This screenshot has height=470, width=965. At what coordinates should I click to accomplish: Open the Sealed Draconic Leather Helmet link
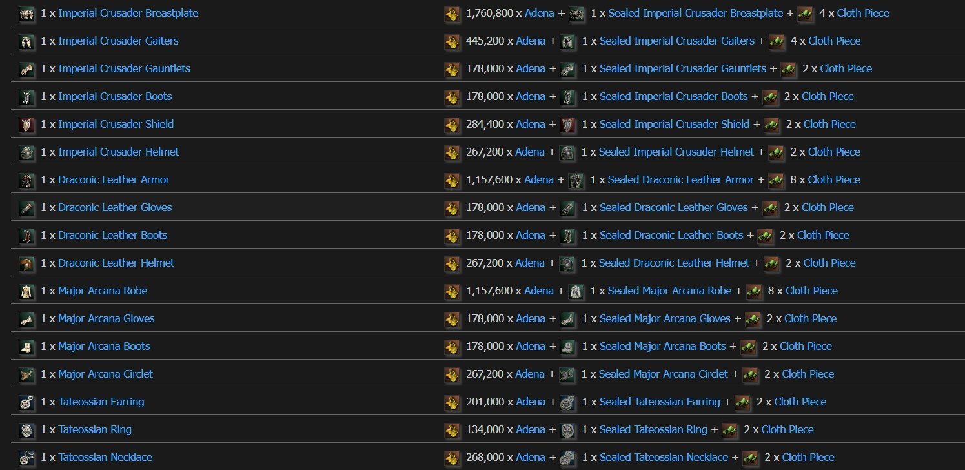tap(675, 263)
